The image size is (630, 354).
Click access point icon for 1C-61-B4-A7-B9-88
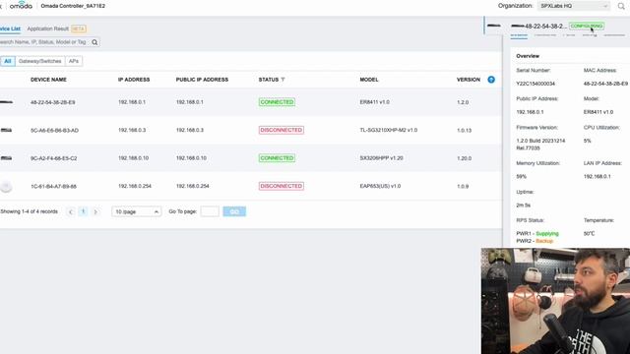[6, 186]
